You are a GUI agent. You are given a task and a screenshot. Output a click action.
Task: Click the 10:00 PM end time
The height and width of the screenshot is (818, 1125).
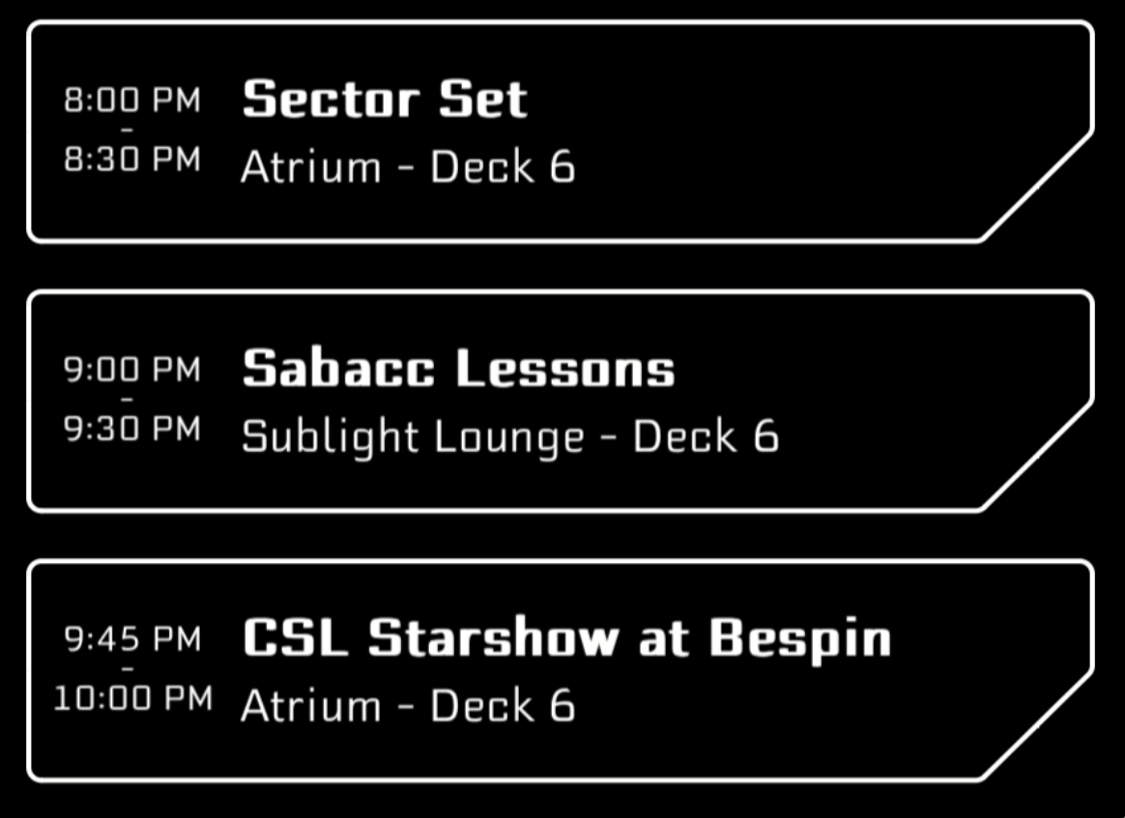click(x=132, y=698)
